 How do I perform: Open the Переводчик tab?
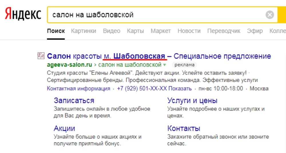[x=224, y=31]
